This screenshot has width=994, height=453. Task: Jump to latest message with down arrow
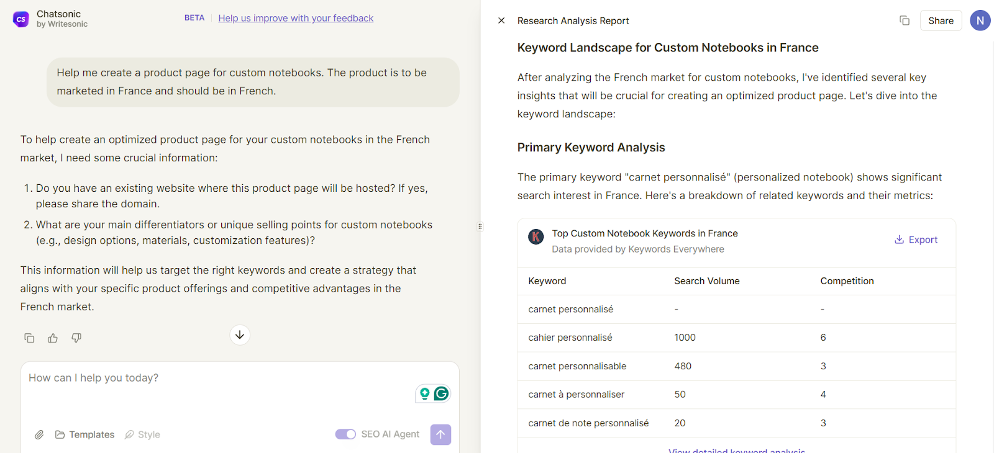[x=240, y=335]
